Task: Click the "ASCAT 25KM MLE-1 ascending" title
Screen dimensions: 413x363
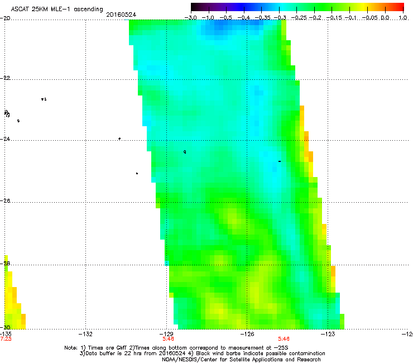Action: 57,9
